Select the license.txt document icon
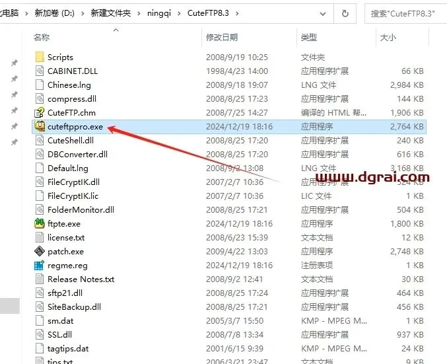447x364 pixels. point(40,238)
